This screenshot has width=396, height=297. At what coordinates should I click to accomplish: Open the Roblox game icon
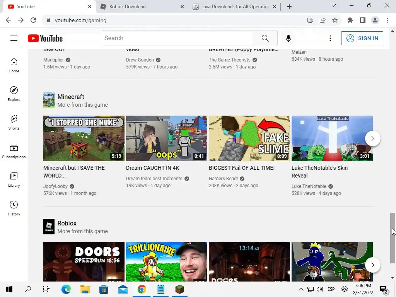(49, 227)
